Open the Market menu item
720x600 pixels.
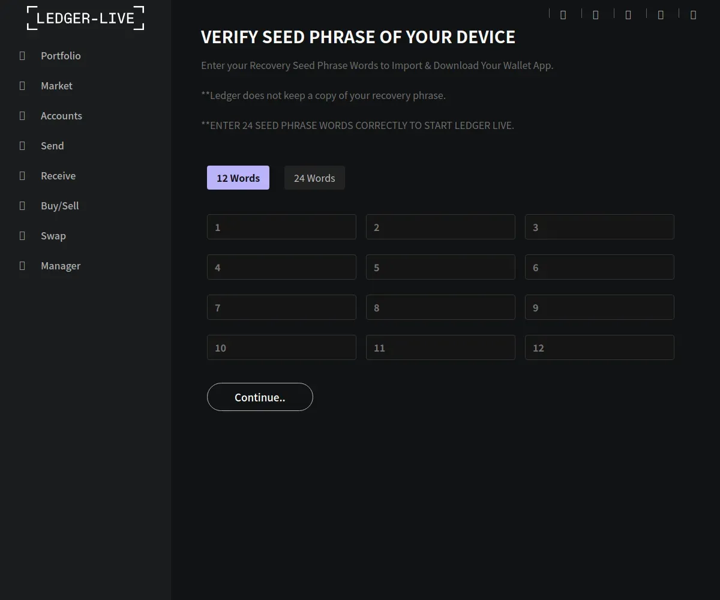56,85
